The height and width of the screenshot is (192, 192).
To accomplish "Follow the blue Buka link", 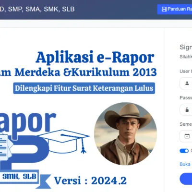I will tap(185, 164).
